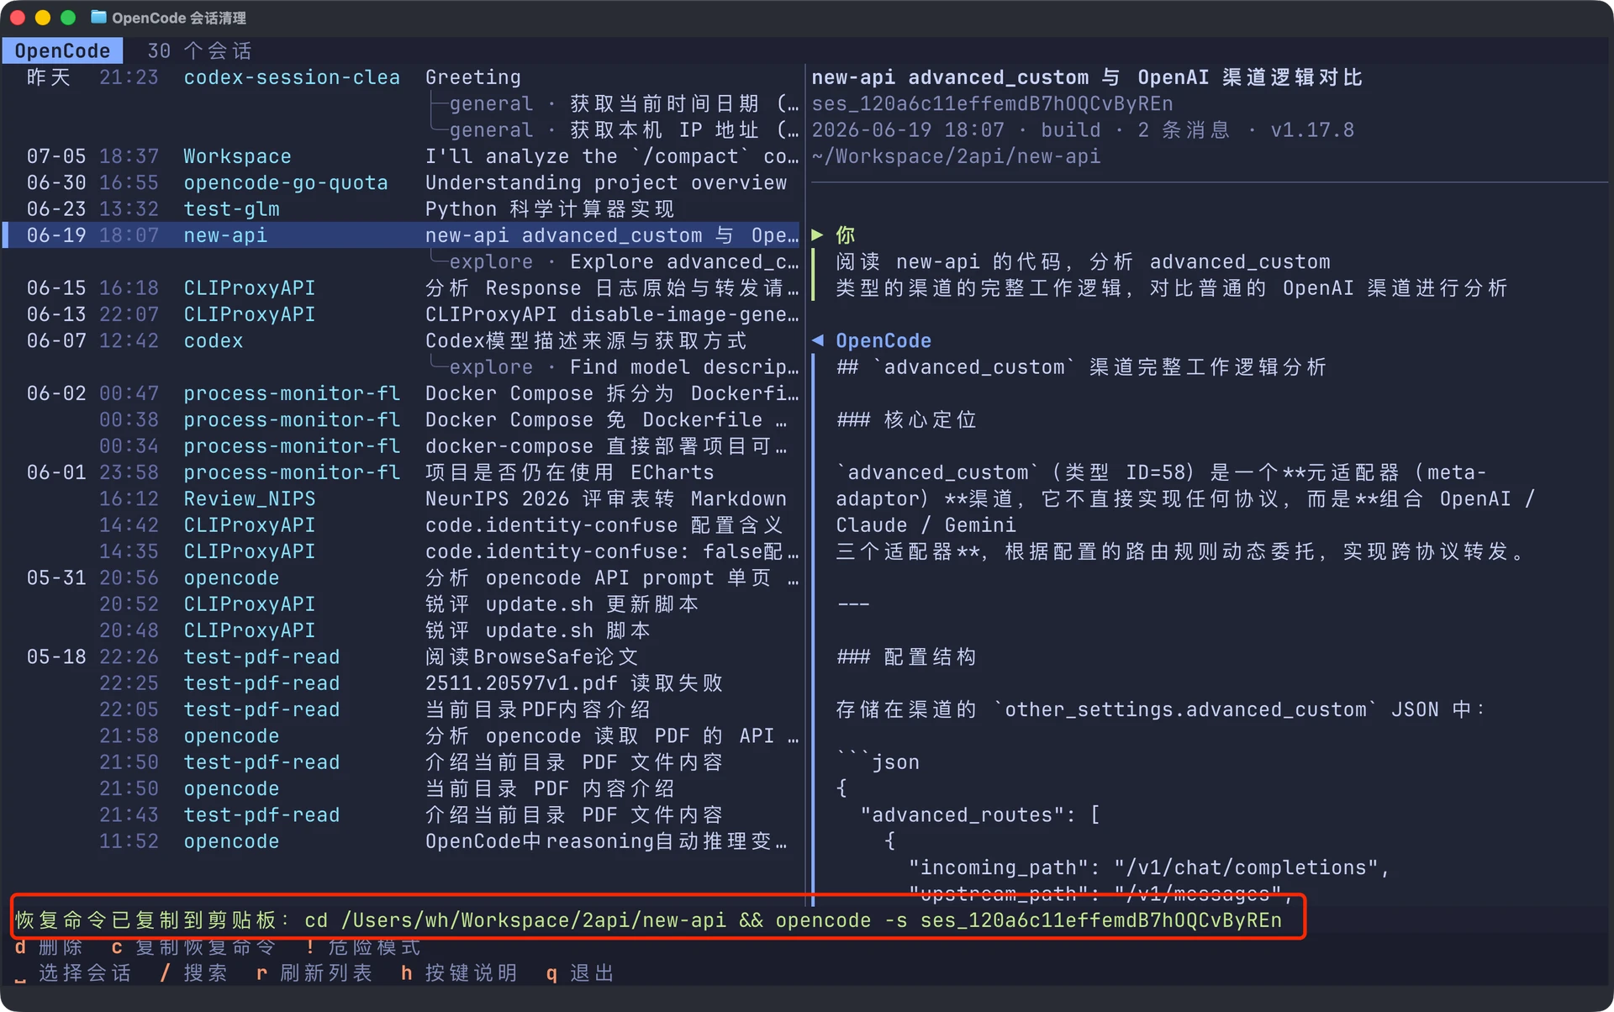Open the 07-05 Workspace session row
The width and height of the screenshot is (1614, 1012).
[402, 156]
